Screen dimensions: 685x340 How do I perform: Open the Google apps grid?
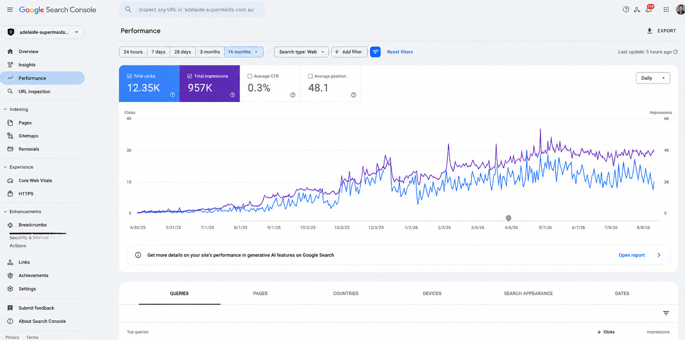tap(666, 10)
